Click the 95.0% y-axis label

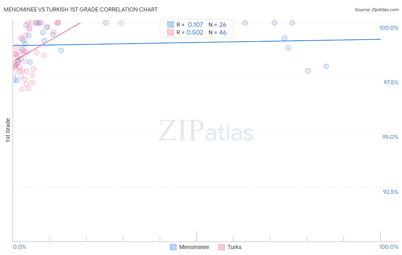click(390, 137)
